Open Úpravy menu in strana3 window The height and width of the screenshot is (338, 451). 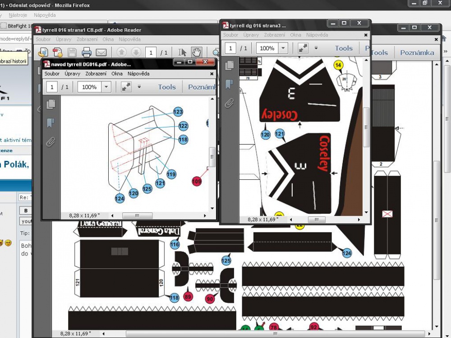(251, 35)
